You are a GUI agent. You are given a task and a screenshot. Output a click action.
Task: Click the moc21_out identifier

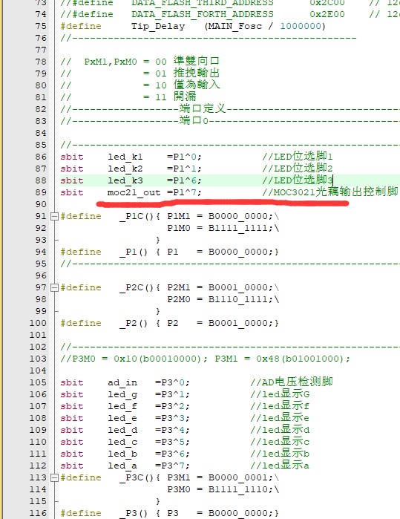coord(134,192)
